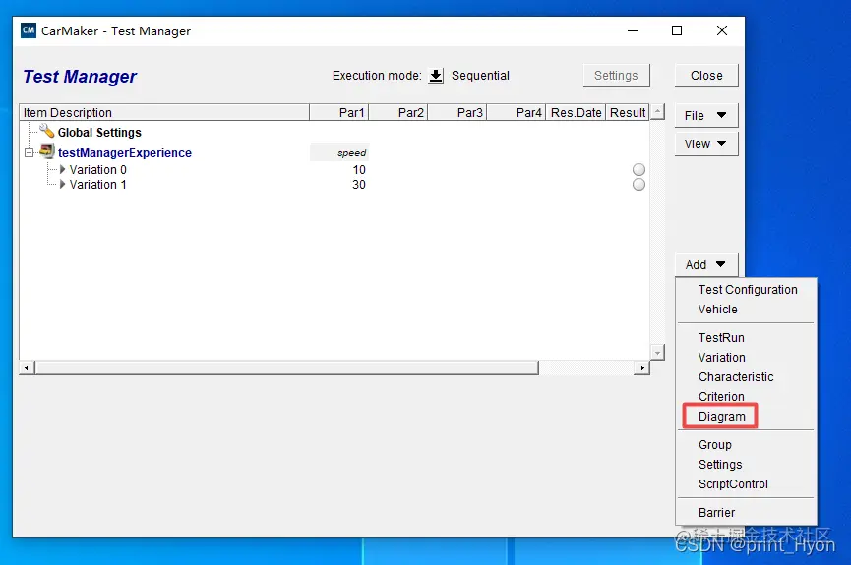Click the speed parameter cell

pos(339,153)
